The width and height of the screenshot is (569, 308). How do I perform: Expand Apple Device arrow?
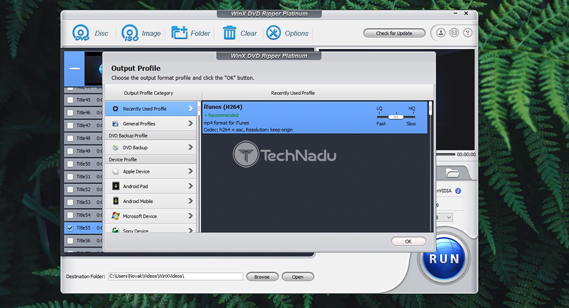click(190, 171)
